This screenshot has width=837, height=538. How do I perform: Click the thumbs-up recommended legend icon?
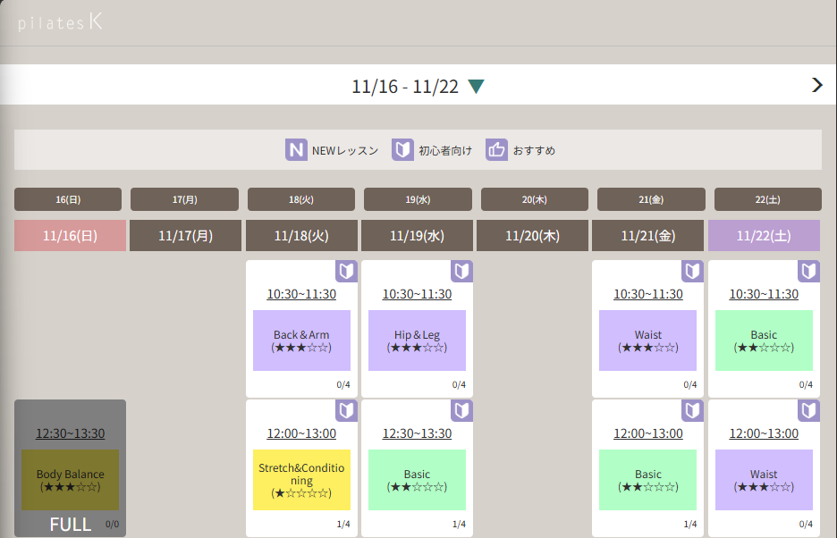click(x=496, y=150)
